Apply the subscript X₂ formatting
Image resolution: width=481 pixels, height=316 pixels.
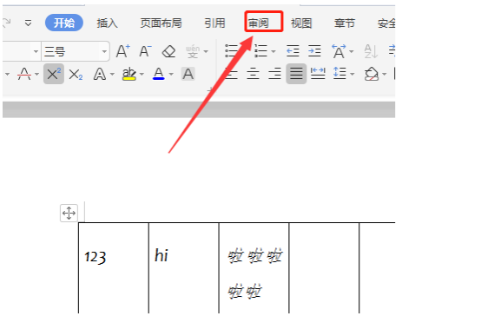coord(76,74)
